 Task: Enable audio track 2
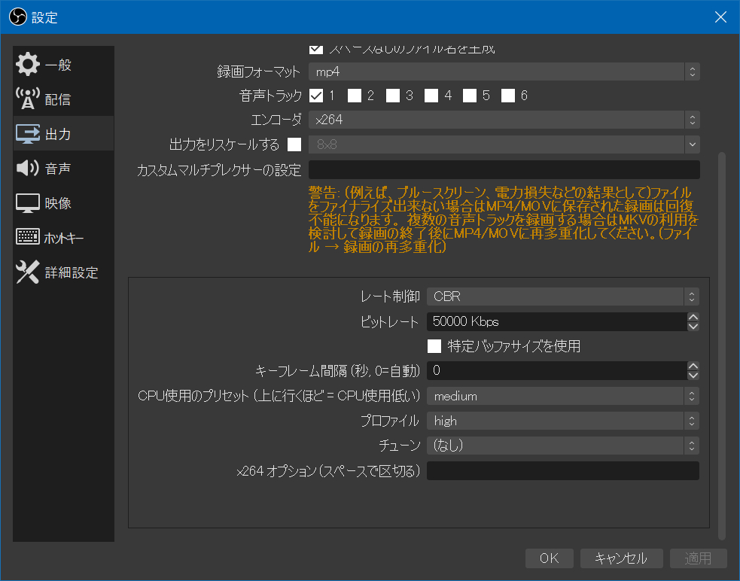(x=355, y=96)
